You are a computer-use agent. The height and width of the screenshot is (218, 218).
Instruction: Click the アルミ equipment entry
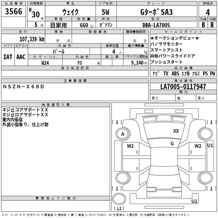[196, 73]
